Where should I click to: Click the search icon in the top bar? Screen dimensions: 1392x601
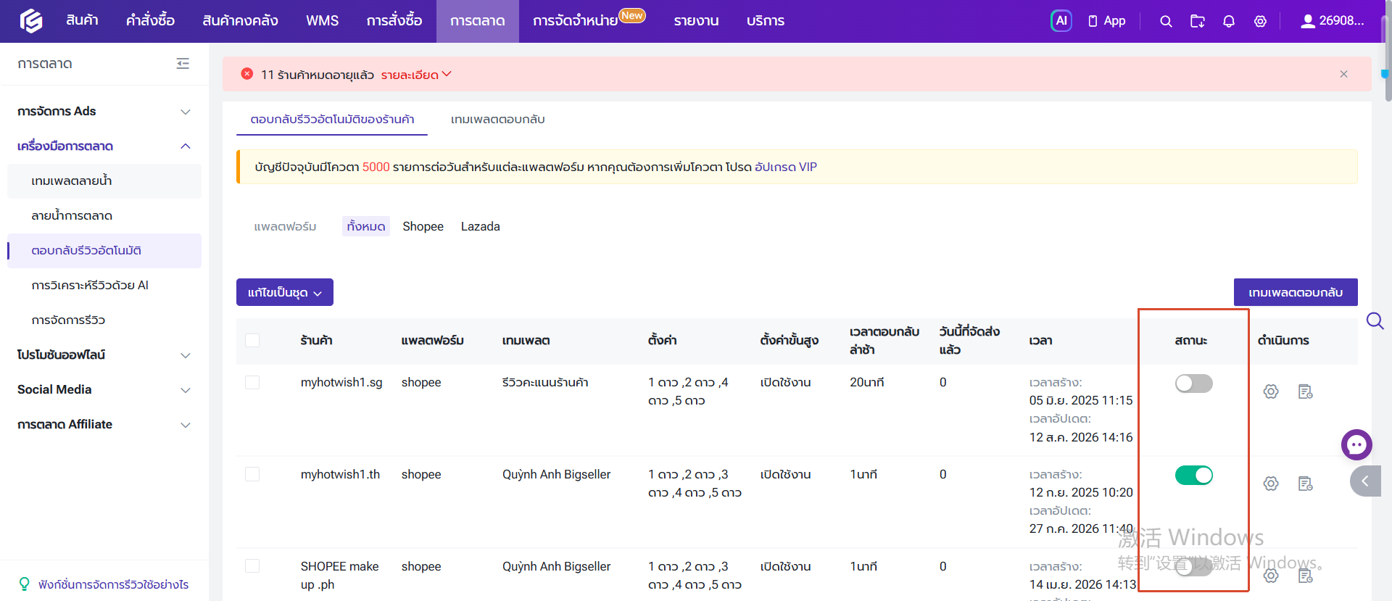(x=1166, y=21)
